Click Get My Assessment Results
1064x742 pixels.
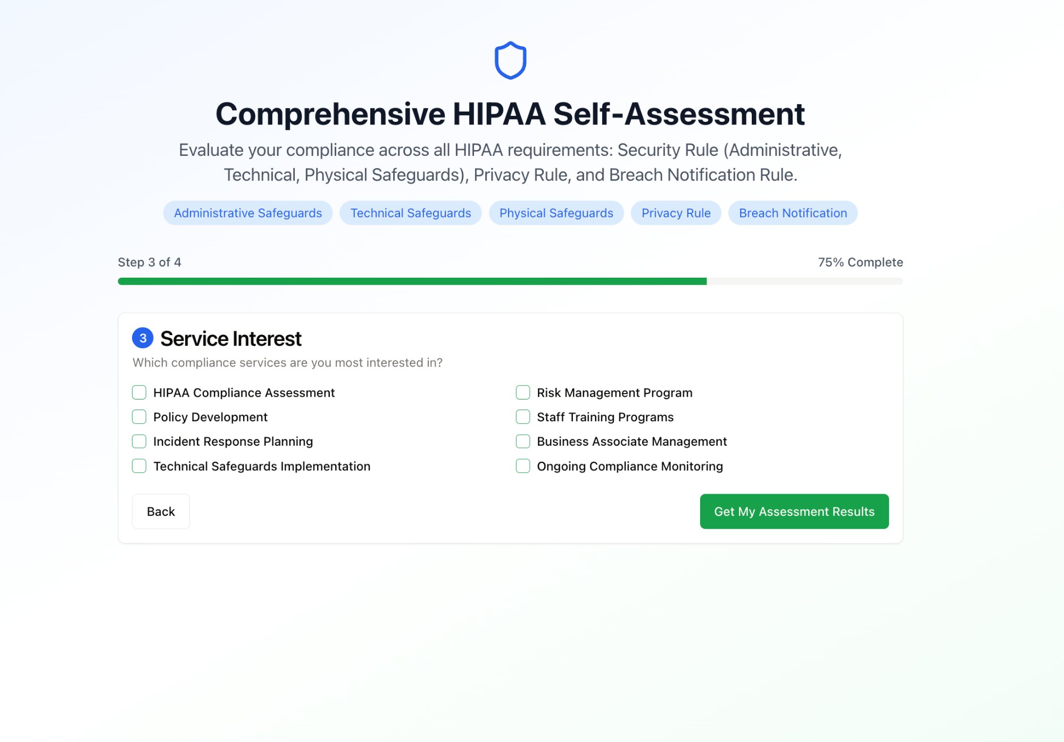pyautogui.click(x=794, y=511)
